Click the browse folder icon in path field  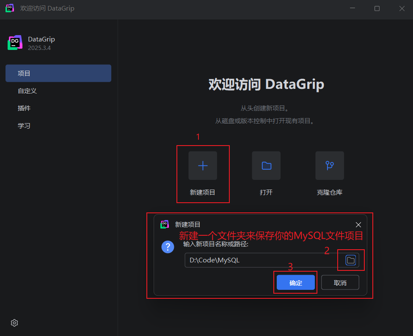click(x=350, y=260)
